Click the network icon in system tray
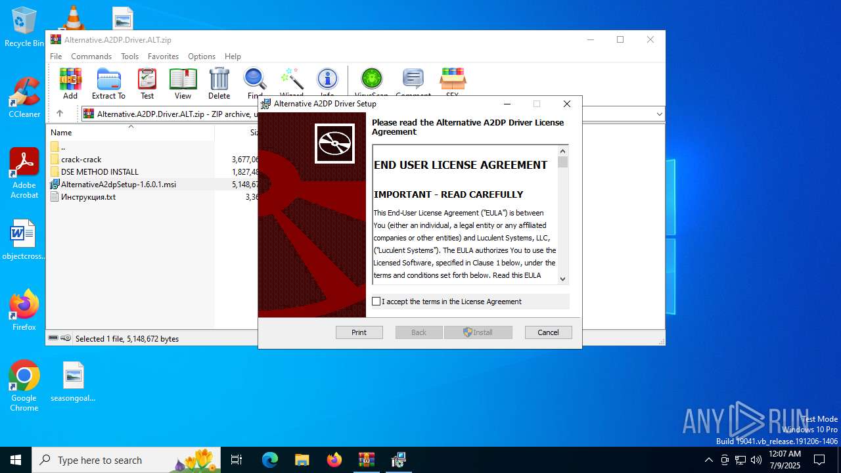 [x=740, y=460]
